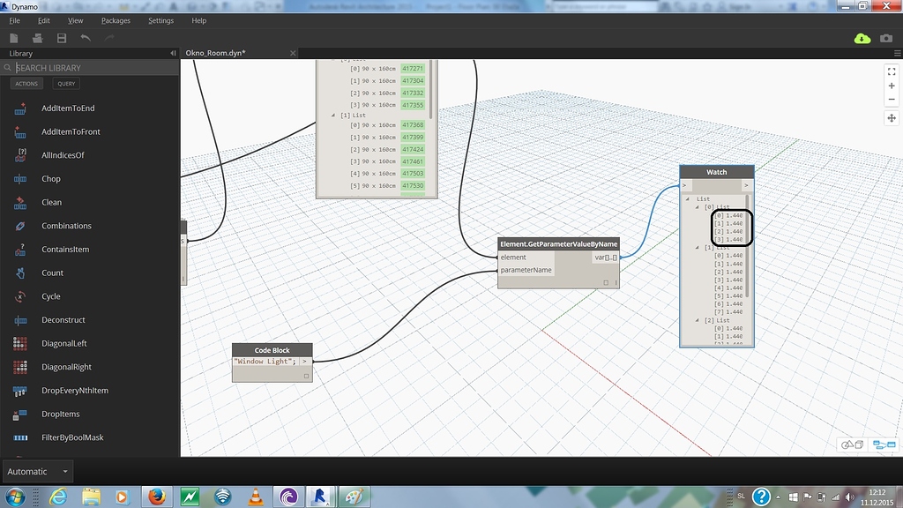This screenshot has height=508, width=903.
Task: Click the Undo arrow icon
Action: 86,38
